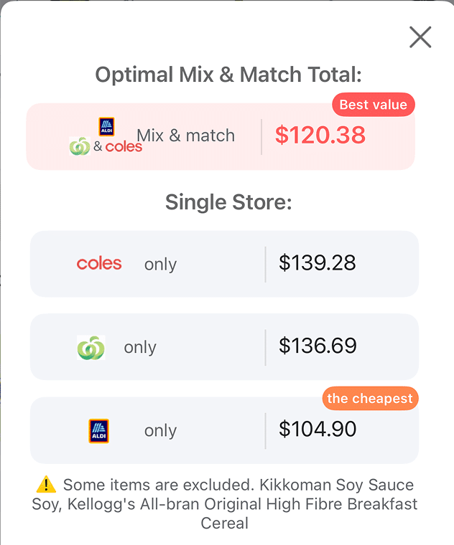Click the Optimal Mix & Match Total heading
The height and width of the screenshot is (545, 454).
228,75
